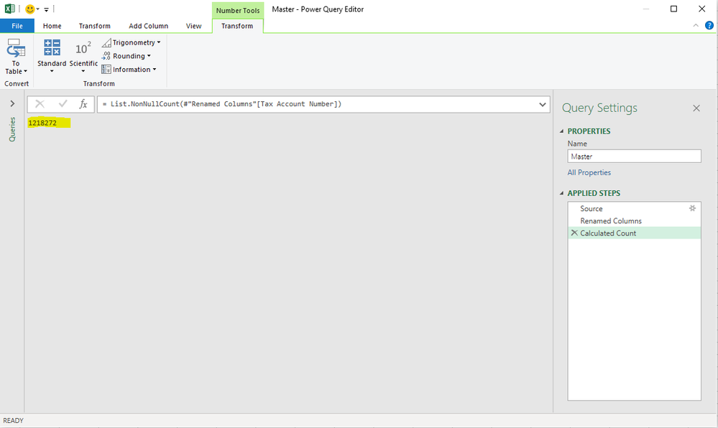
Task: Switch to the Home ribbon tab
Action: 52,26
